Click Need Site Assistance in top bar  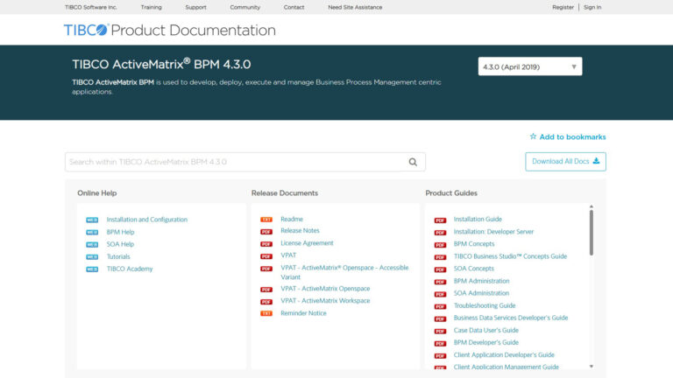pos(355,7)
